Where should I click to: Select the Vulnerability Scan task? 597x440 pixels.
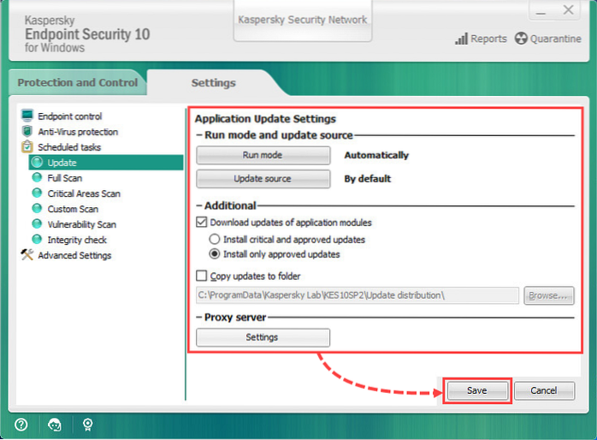pos(81,224)
